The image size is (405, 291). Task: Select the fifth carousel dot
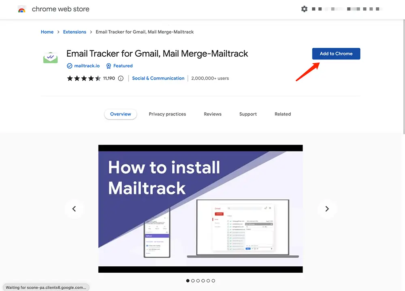coord(208,280)
